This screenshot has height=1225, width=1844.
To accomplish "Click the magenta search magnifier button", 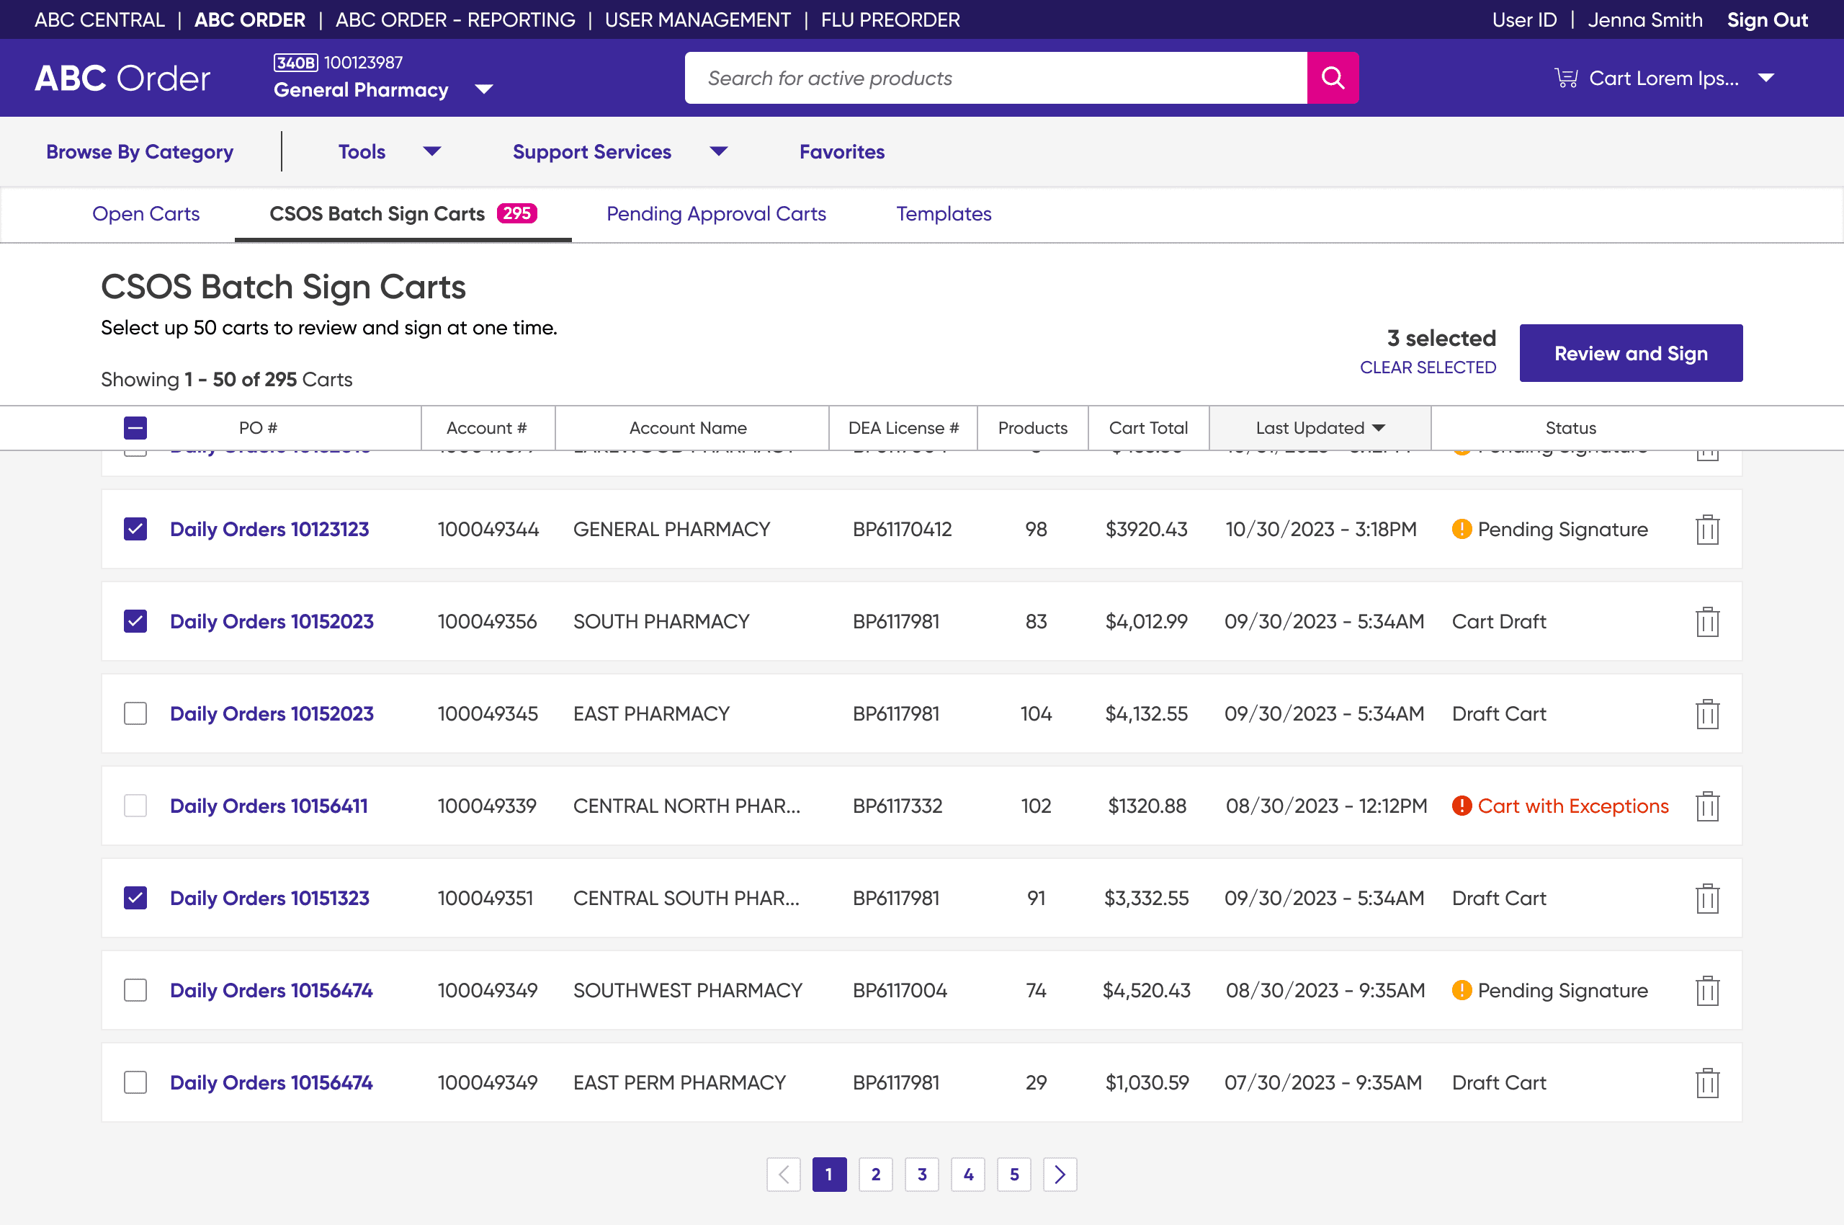I will [x=1333, y=77].
